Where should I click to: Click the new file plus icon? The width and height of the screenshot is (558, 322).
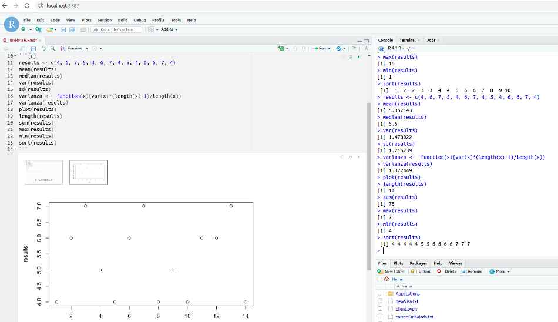click(x=23, y=29)
